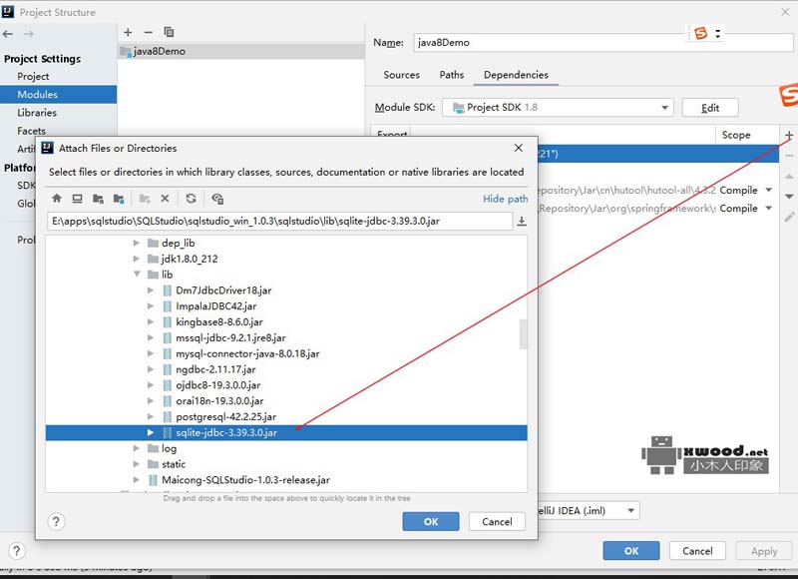This screenshot has width=798, height=579.
Task: Open Libraries settings
Action: pos(37,113)
